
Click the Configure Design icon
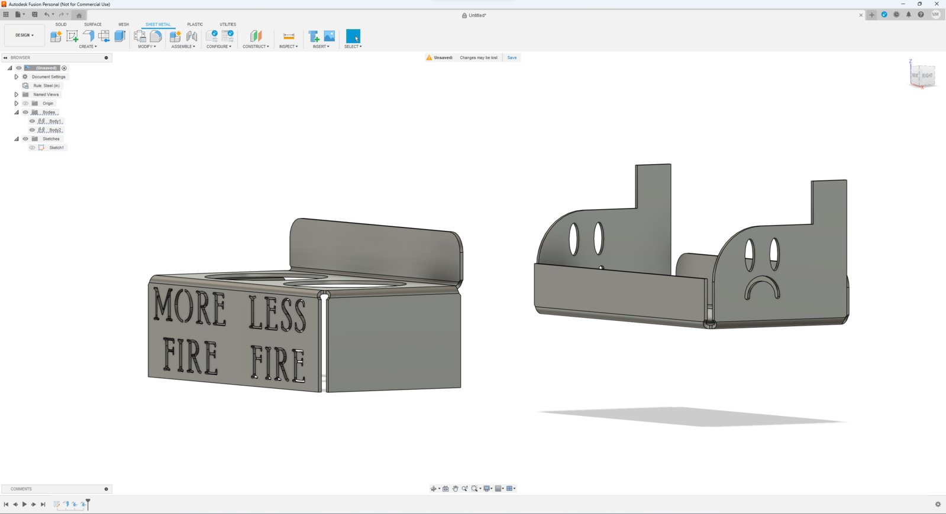pyautogui.click(x=212, y=36)
